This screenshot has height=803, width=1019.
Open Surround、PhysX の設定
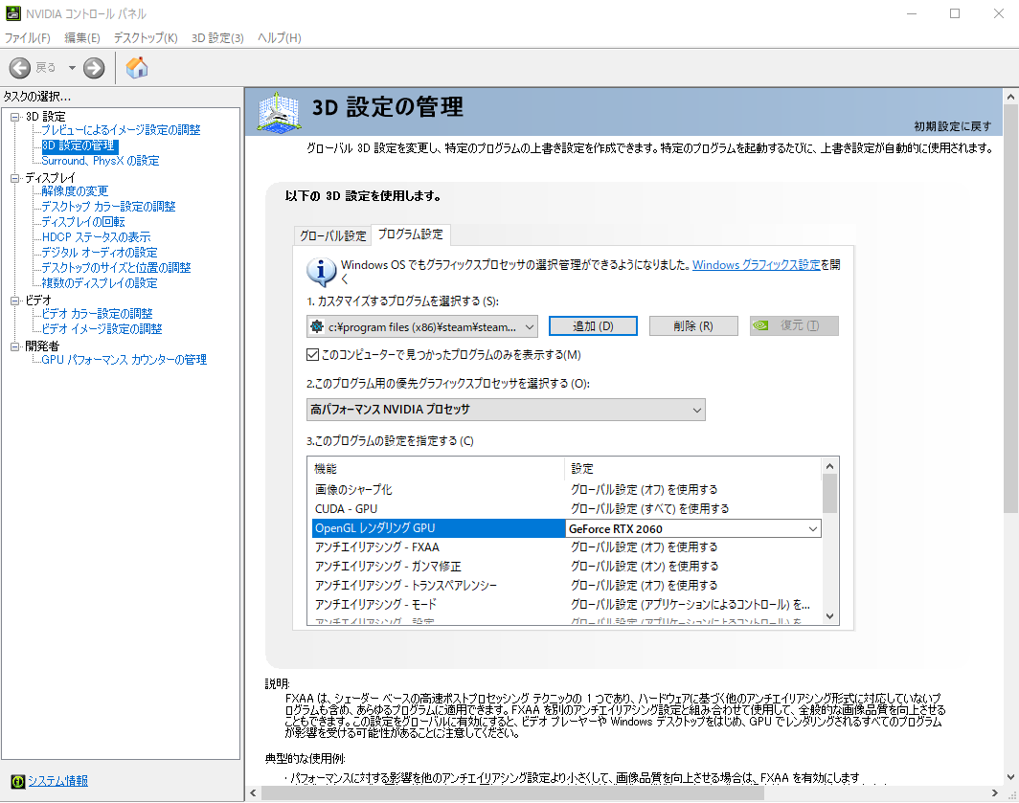click(x=100, y=161)
